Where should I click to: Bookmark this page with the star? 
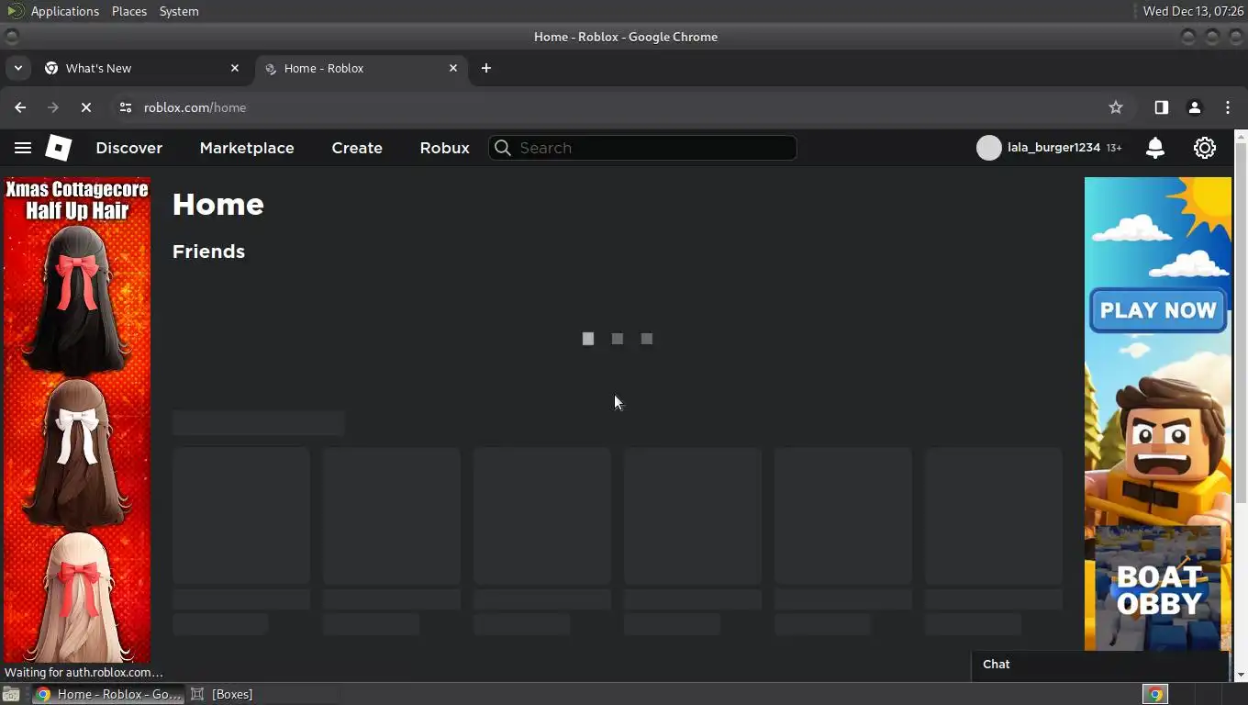(1116, 107)
